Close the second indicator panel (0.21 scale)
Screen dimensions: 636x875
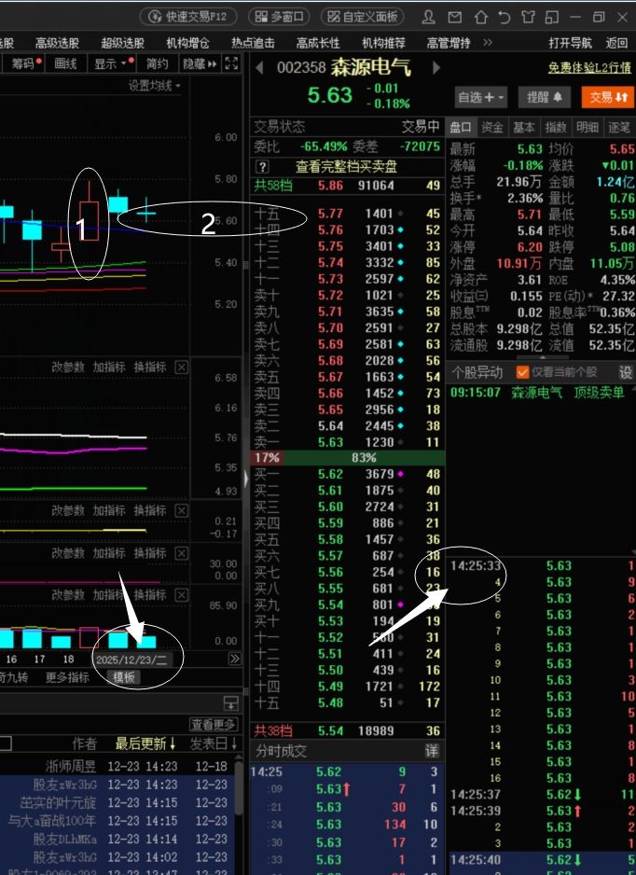click(x=181, y=510)
